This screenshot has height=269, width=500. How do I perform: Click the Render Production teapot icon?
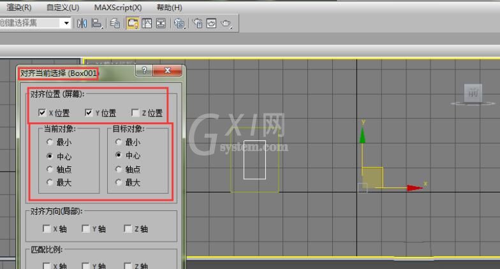226,23
